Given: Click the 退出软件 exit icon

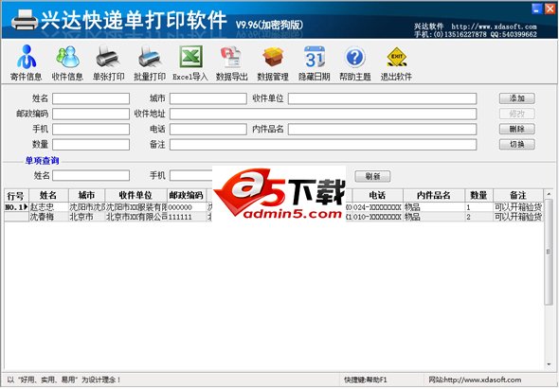Looking at the screenshot, I should 396,62.
